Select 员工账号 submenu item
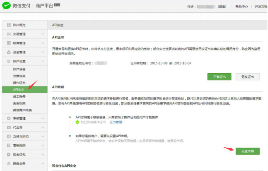Screen dimensions: 268x171 19,97
